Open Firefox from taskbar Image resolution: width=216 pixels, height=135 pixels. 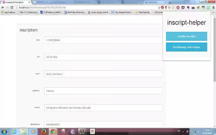click(43, 132)
